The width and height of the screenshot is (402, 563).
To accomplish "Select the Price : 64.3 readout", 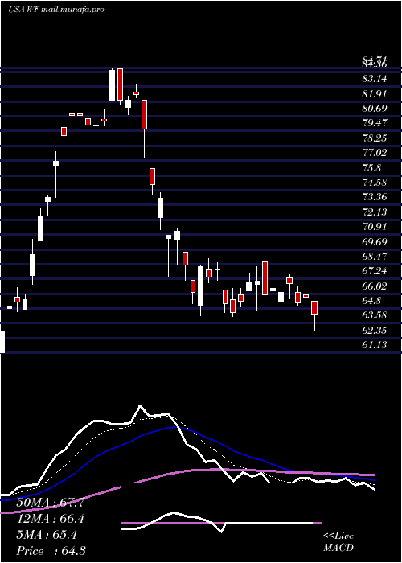I will pyautogui.click(x=51, y=551).
